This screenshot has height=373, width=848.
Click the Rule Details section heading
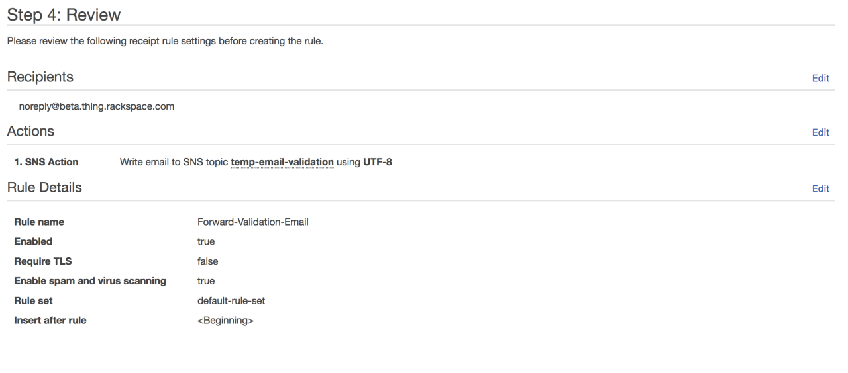[44, 188]
